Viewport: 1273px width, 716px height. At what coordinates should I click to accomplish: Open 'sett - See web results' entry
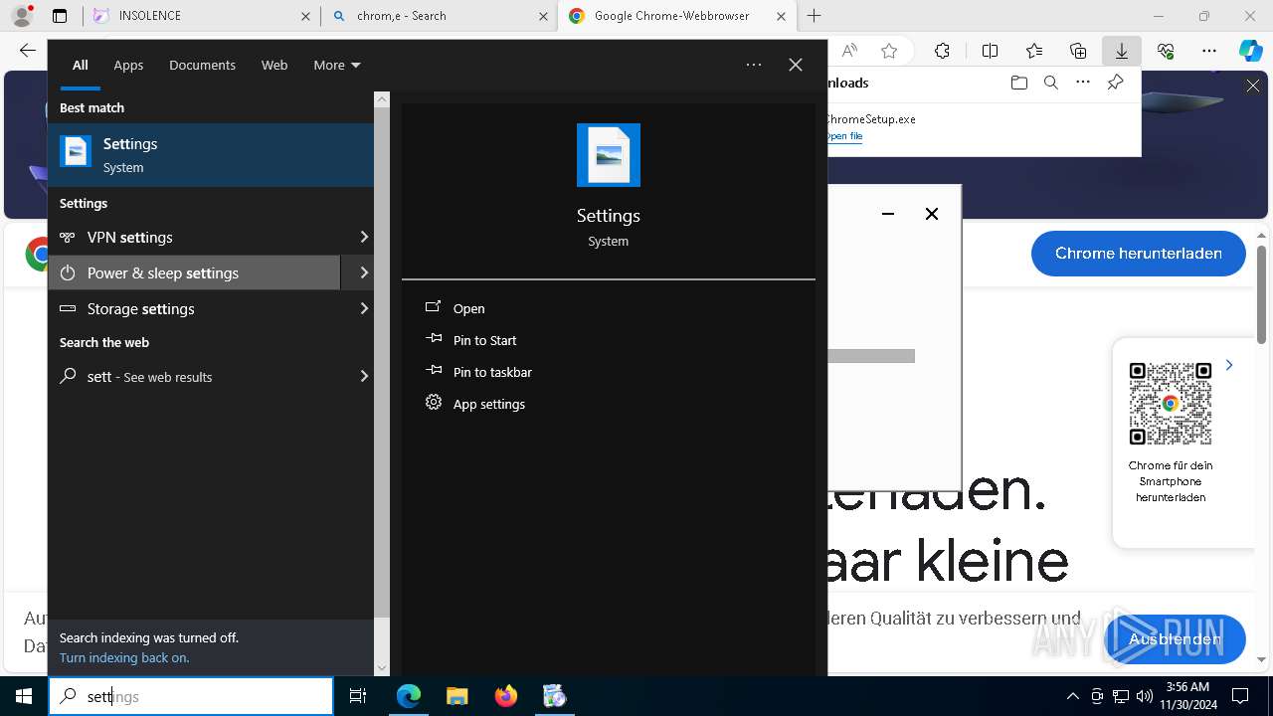pyautogui.click(x=194, y=376)
